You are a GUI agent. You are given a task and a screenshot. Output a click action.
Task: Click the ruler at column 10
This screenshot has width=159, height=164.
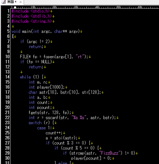[x=33, y=7]
